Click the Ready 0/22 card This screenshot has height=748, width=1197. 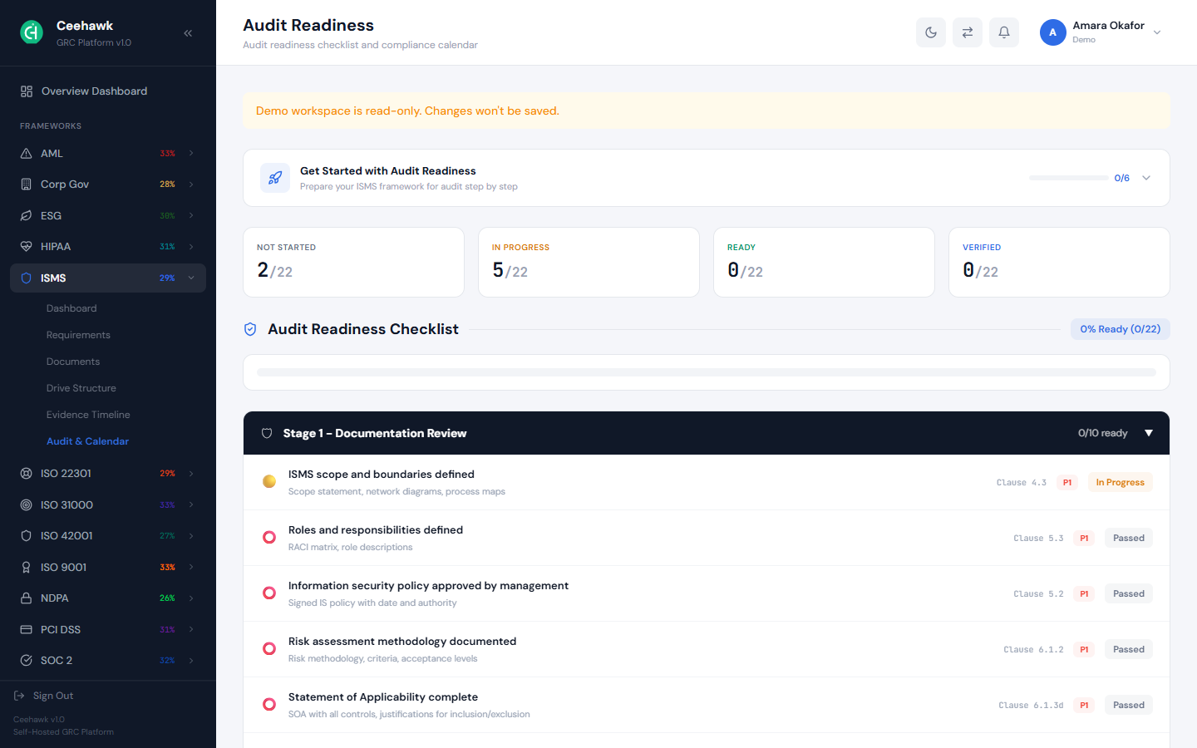(x=824, y=262)
